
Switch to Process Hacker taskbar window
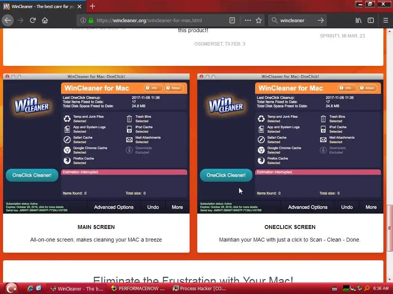(x=200, y=289)
